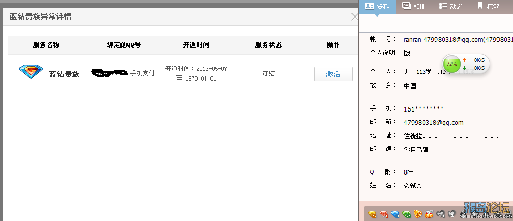Click the 手机支付 payment text
Image resolution: width=513 pixels, height=221 pixels.
click(142, 73)
